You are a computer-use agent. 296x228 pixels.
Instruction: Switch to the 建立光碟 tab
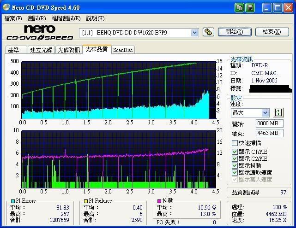41,50
